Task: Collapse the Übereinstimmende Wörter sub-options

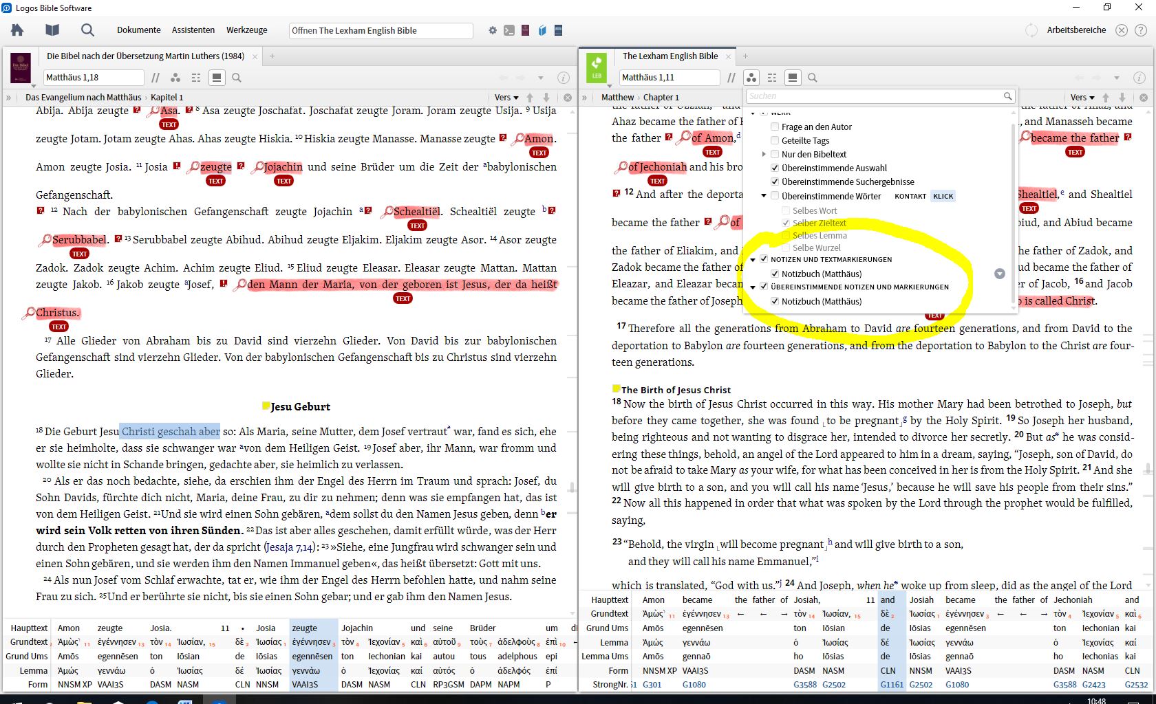Action: click(764, 196)
